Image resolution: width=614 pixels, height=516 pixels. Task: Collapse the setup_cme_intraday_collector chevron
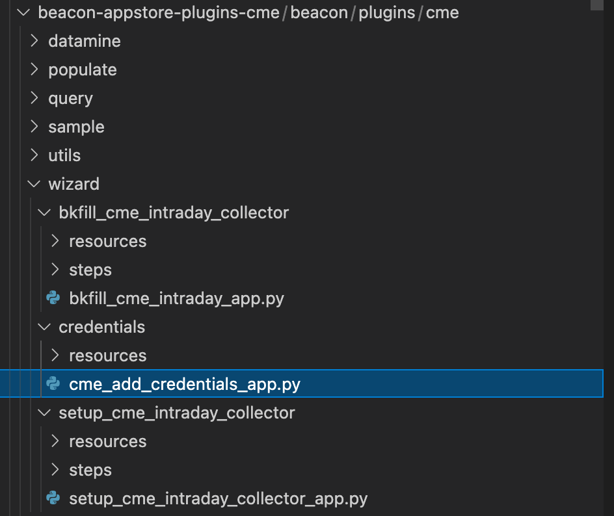(44, 412)
